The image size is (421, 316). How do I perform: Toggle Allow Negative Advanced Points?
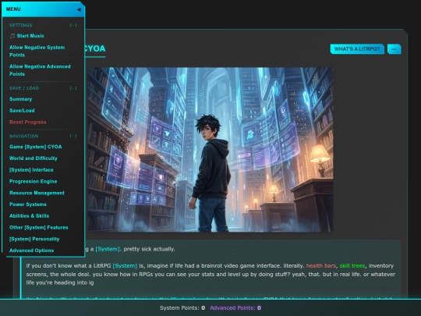pyautogui.click(x=40, y=70)
